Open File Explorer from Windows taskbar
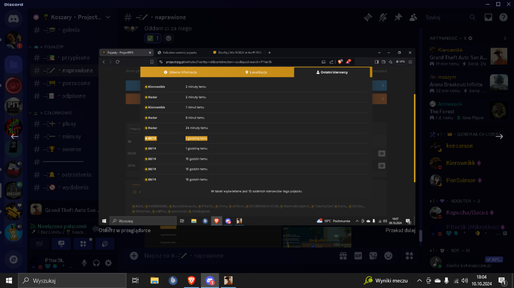This screenshot has height=288, width=514. [154, 280]
